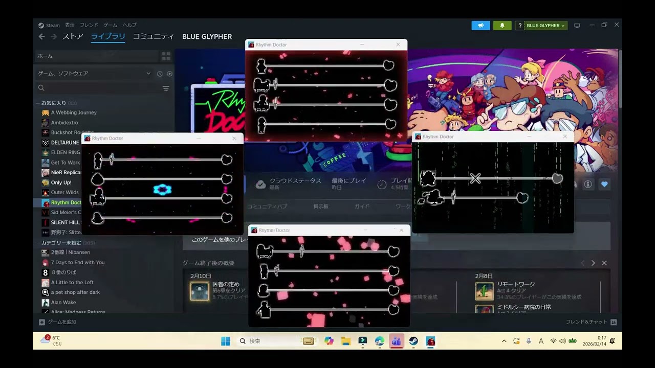Show previous post-game summary with left arrow
Image resolution: width=655 pixels, height=368 pixels.
[582, 263]
